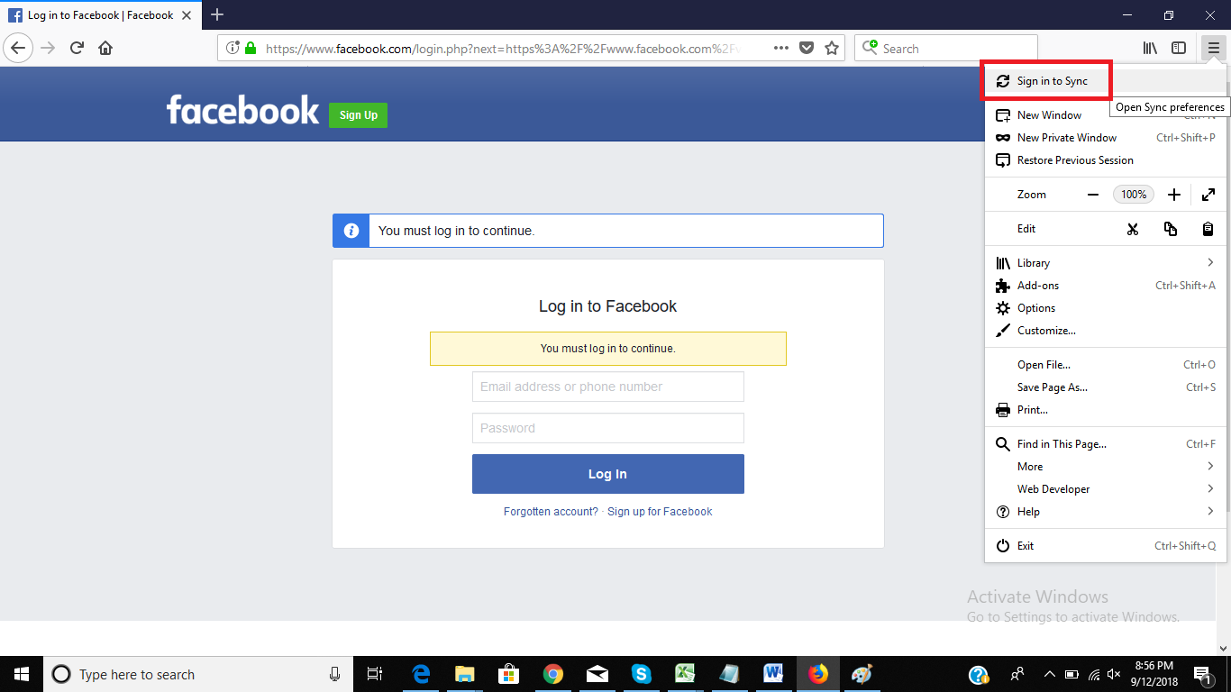Select Customize... menu entry
The height and width of the screenshot is (692, 1231).
point(1107,331)
